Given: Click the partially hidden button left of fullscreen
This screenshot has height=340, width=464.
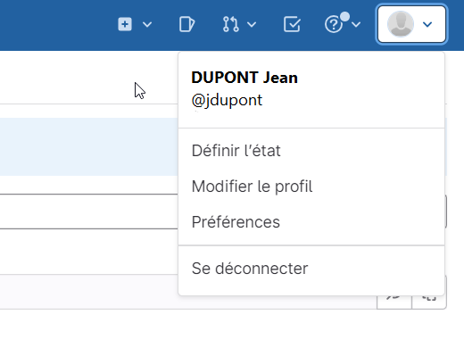Looking at the screenshot, I should click(x=394, y=301).
